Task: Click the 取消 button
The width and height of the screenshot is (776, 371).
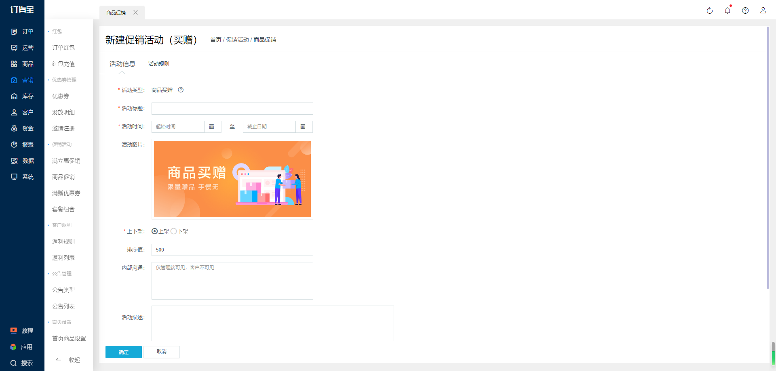Action: click(162, 352)
